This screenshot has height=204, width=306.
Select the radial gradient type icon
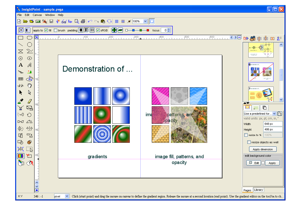(x=21, y=30)
